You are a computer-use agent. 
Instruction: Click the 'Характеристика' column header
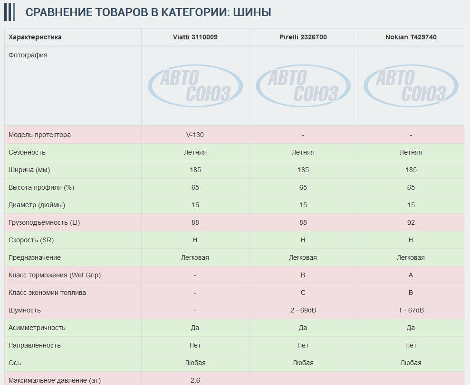[x=35, y=37]
